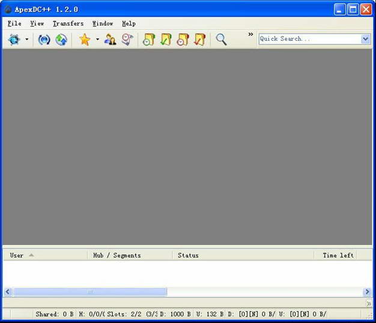This screenshot has width=376, height=323.
Task: Maximize the ApexDC++ window
Action: coord(353,10)
